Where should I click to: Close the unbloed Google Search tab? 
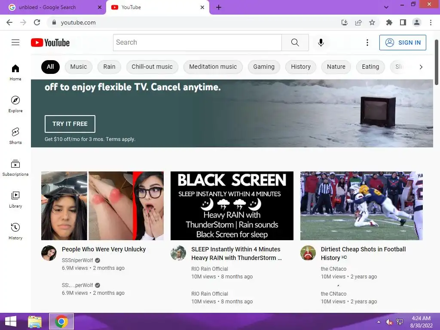click(x=100, y=7)
